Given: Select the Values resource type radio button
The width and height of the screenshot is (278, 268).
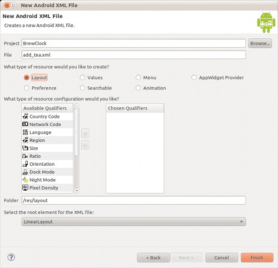Looking at the screenshot, I should (82, 77).
